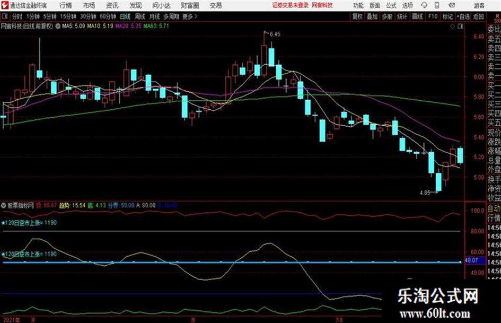The height and width of the screenshot is (323, 501).
Task: Click the 趋势: 15.54 indicator value
Action: 72,205
